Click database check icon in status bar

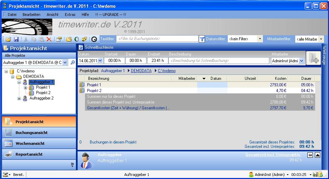[320, 174]
